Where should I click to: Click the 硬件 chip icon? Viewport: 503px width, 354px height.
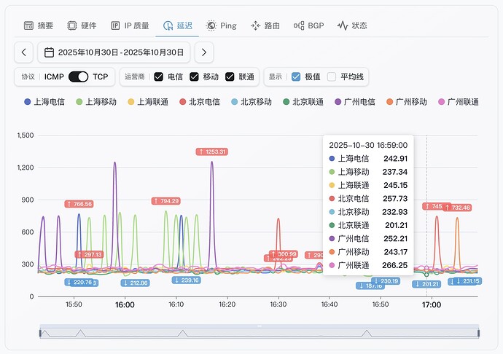point(71,25)
